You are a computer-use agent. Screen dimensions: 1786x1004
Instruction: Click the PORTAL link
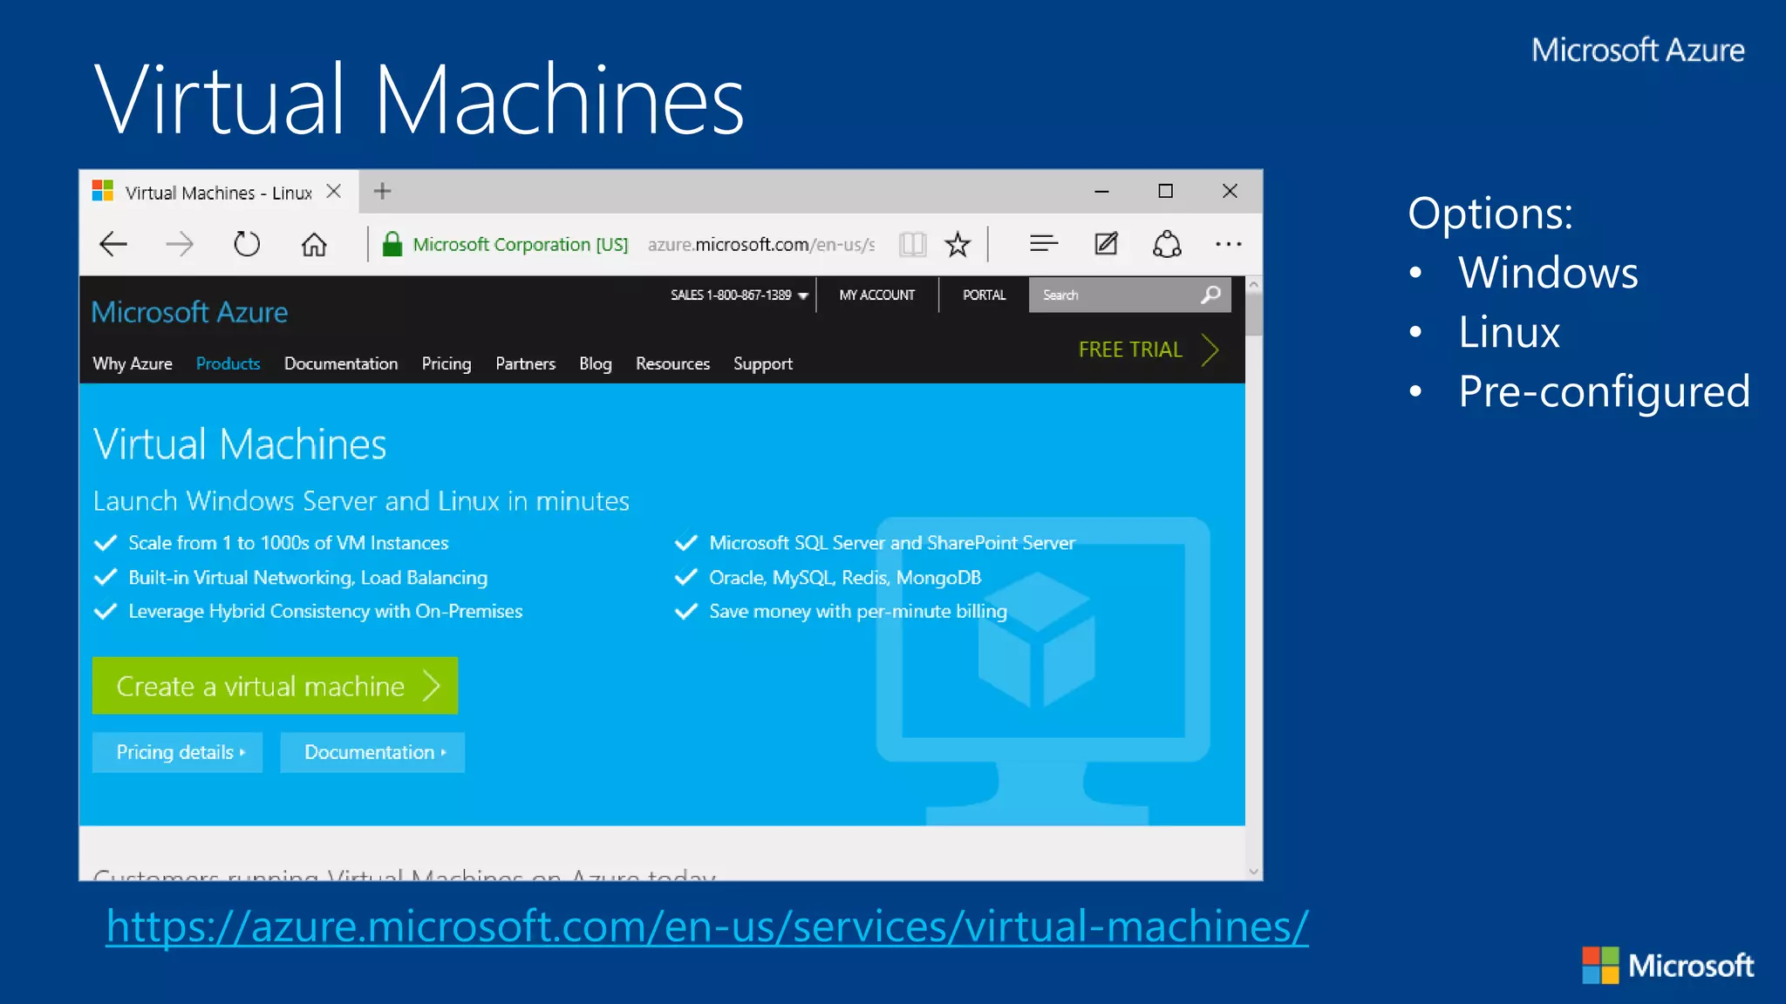coord(984,295)
